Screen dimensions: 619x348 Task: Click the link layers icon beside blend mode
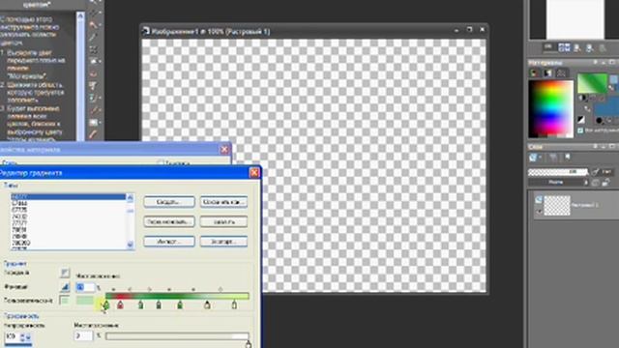click(596, 183)
